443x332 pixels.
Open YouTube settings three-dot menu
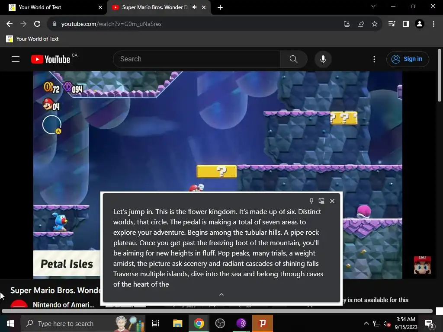click(x=374, y=59)
